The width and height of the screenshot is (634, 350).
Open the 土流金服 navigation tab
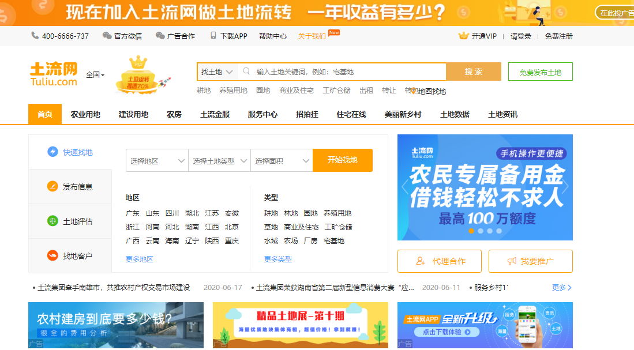[x=215, y=114]
